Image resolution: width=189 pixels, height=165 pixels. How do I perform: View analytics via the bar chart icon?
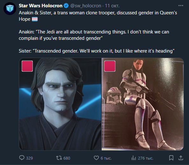[x=134, y=158]
